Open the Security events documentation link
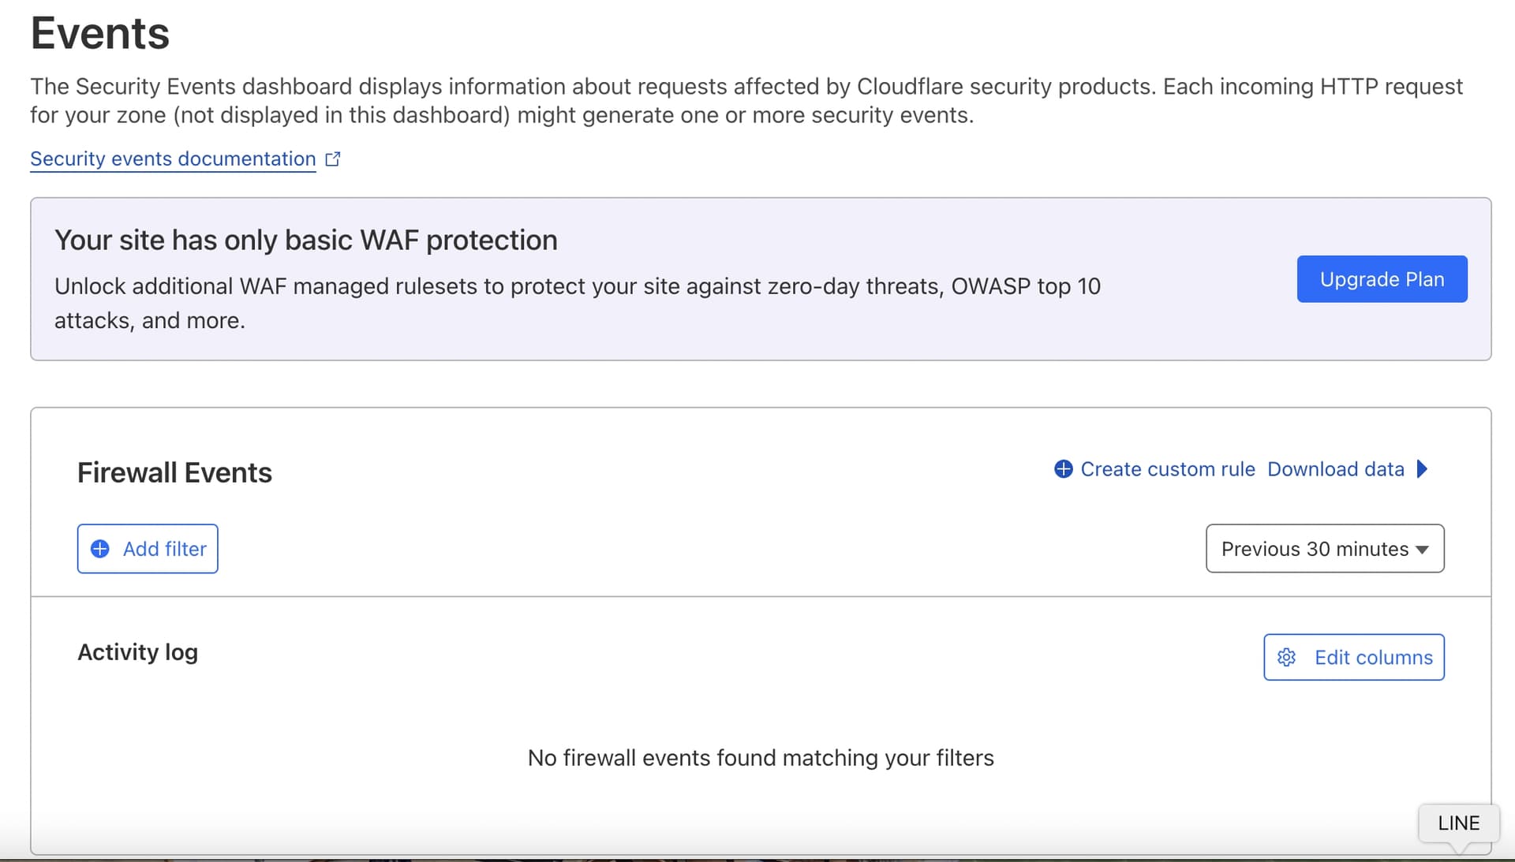This screenshot has height=862, width=1515. click(173, 159)
